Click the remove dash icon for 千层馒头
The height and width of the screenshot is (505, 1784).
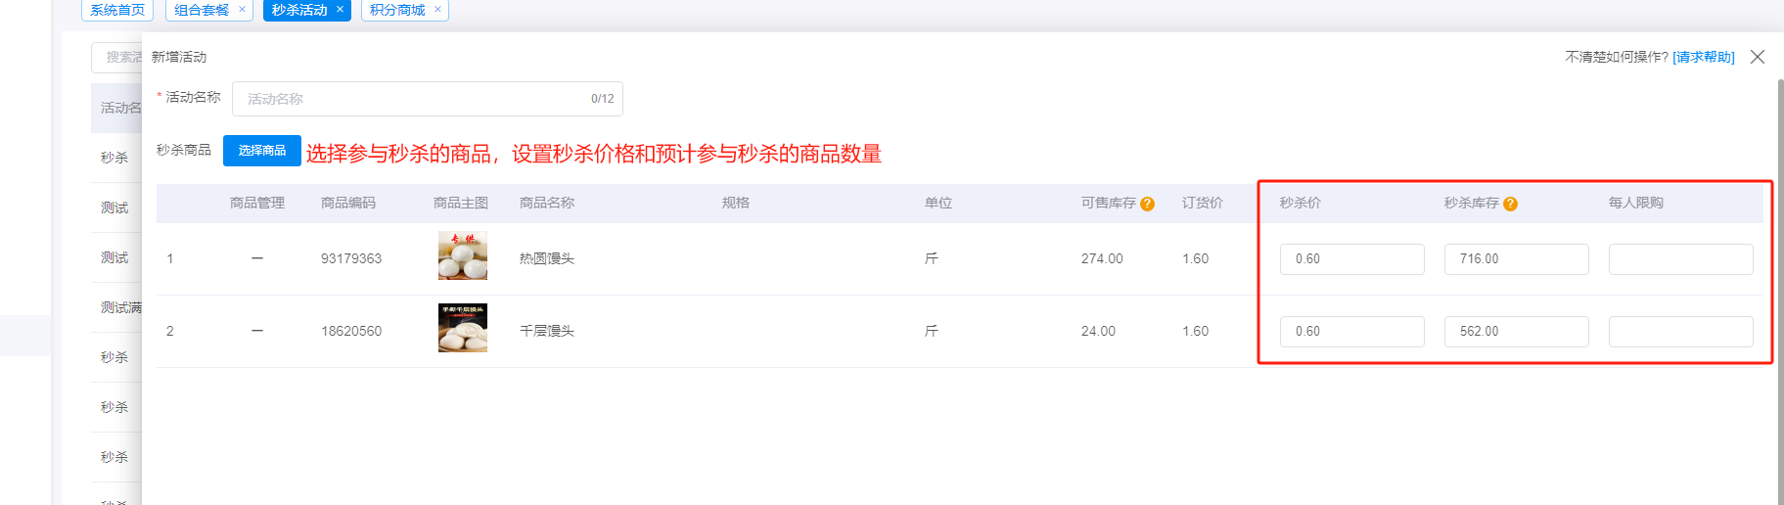257,331
